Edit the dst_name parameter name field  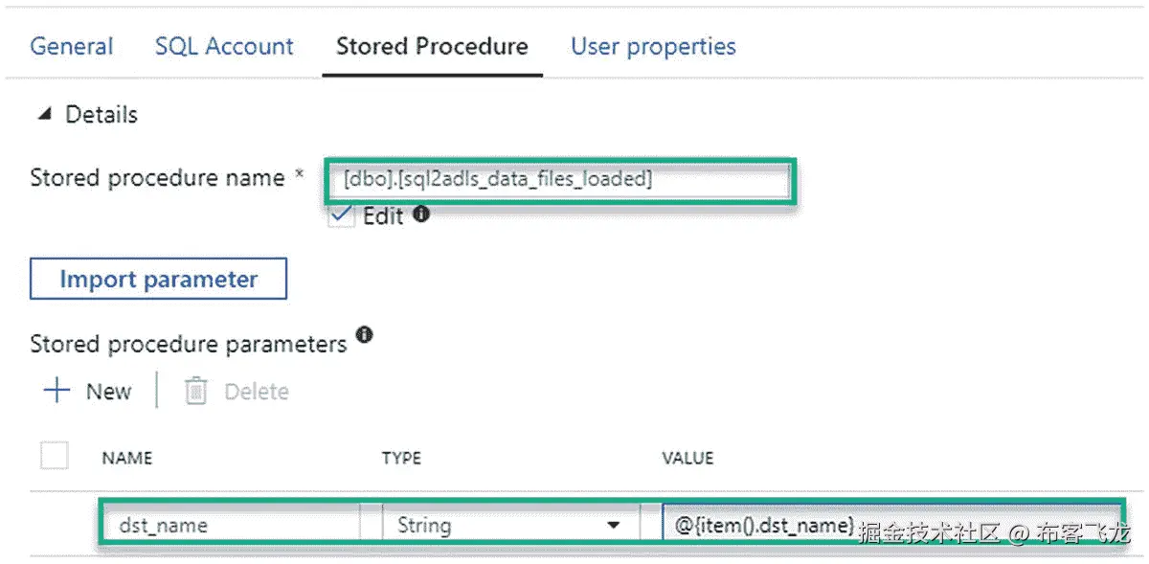tap(231, 525)
